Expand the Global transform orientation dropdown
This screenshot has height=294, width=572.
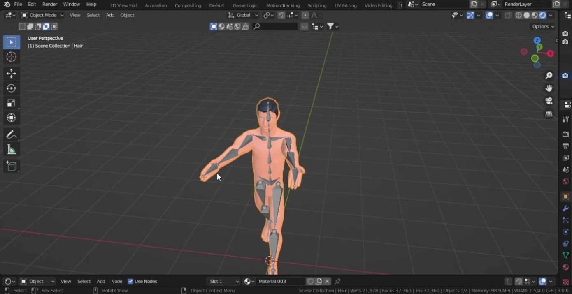click(243, 15)
